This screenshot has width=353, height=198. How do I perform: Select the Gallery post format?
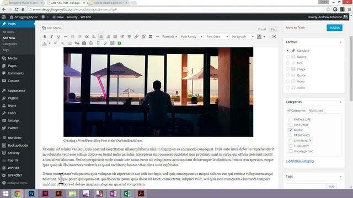point(287,57)
